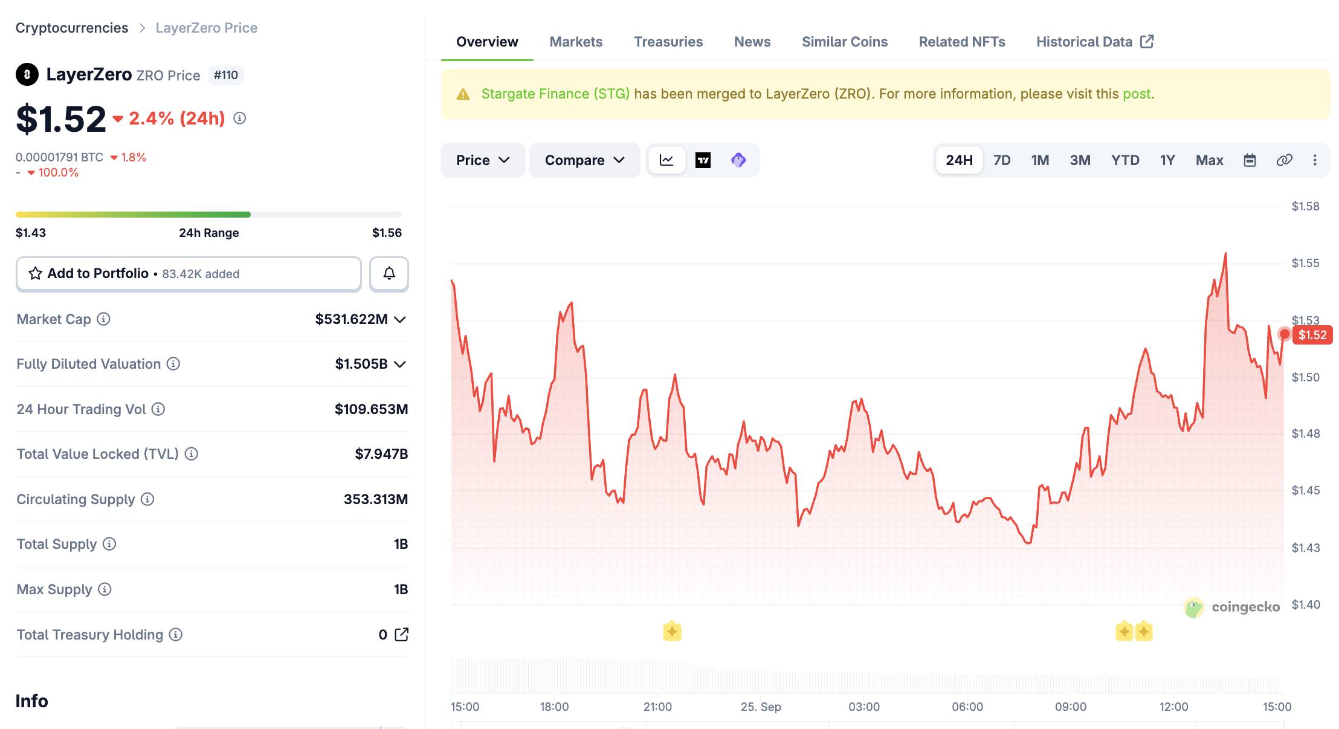The height and width of the screenshot is (729, 1339).
Task: Click the price alert bell icon
Action: point(389,274)
